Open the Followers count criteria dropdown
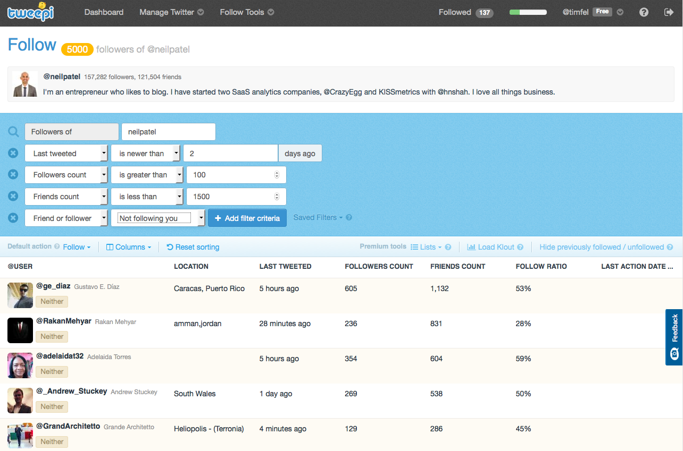683x451 pixels. coord(66,174)
